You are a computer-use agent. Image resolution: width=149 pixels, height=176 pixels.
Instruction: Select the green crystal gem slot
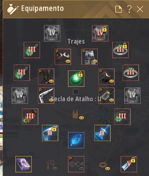76,79
